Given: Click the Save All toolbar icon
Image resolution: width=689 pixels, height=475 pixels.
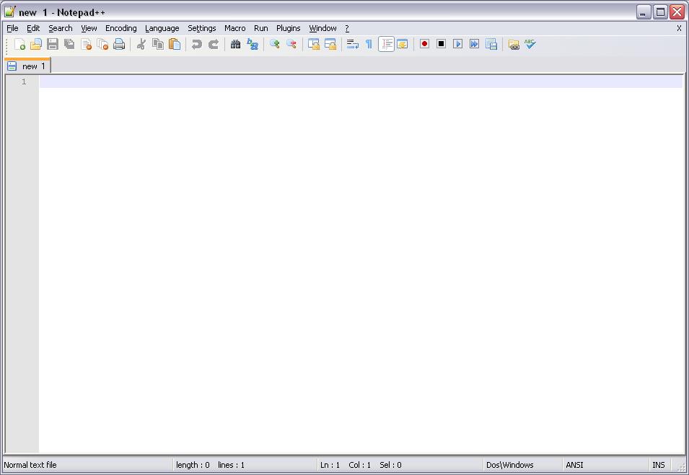Looking at the screenshot, I should tap(69, 44).
